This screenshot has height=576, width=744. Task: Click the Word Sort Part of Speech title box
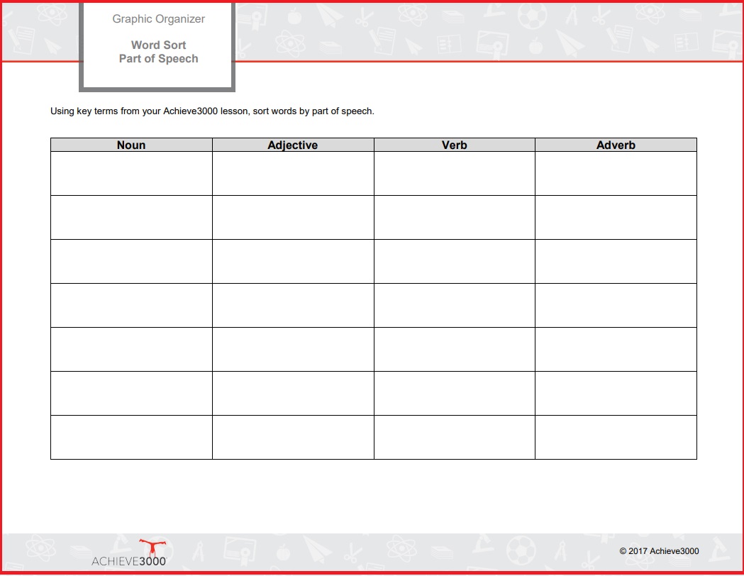click(157, 47)
